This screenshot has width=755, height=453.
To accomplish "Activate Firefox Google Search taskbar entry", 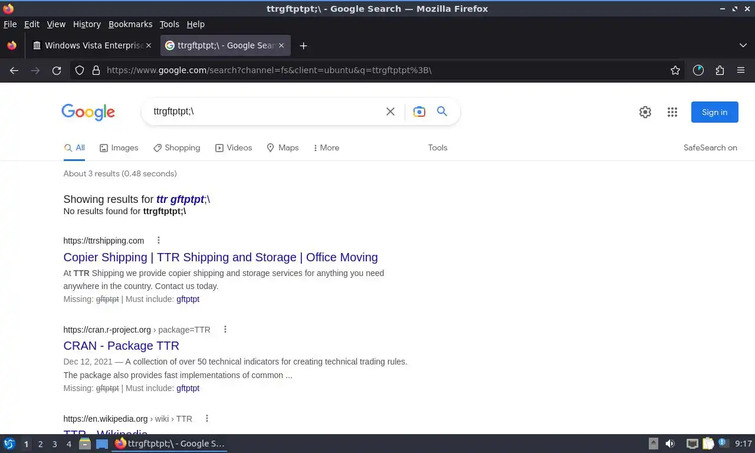I will click(170, 444).
